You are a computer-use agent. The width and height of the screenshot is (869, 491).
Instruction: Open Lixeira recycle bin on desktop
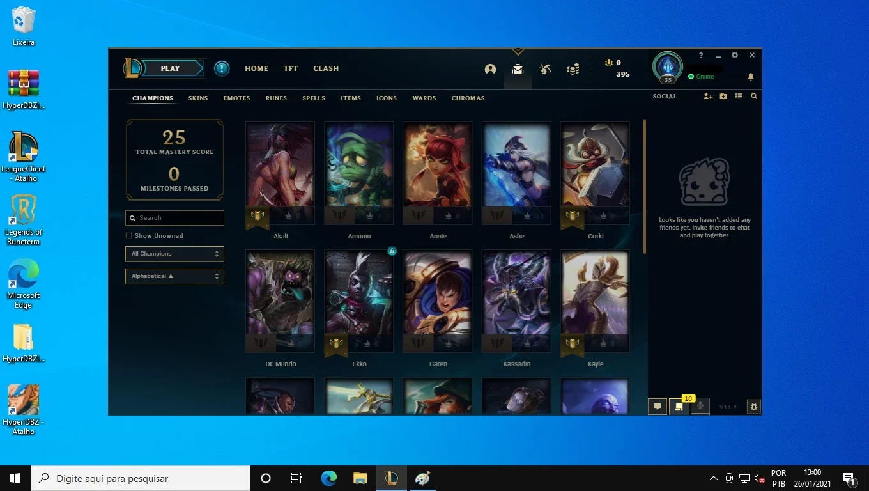coord(24,26)
